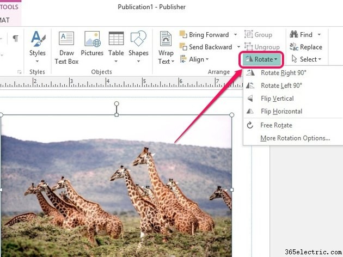
Task: Click the right-middle resize handle of picture
Action: pos(232,190)
